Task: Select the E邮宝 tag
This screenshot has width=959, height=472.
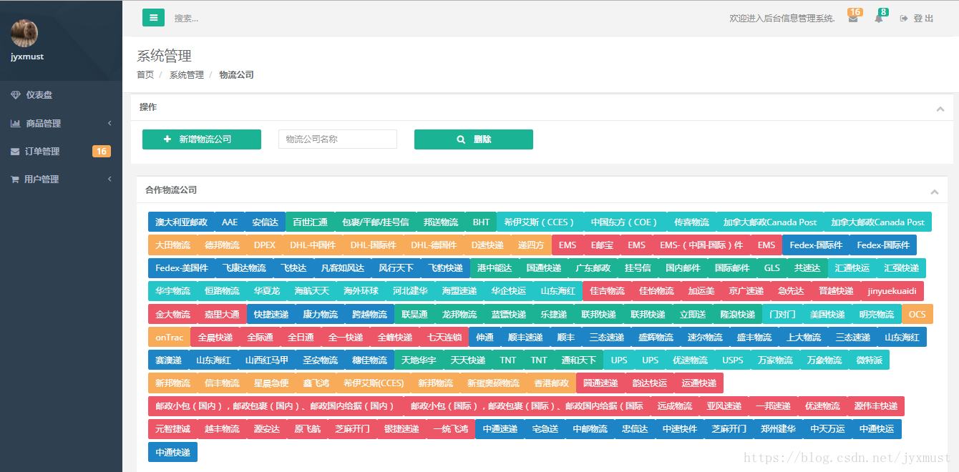Action: pos(602,245)
